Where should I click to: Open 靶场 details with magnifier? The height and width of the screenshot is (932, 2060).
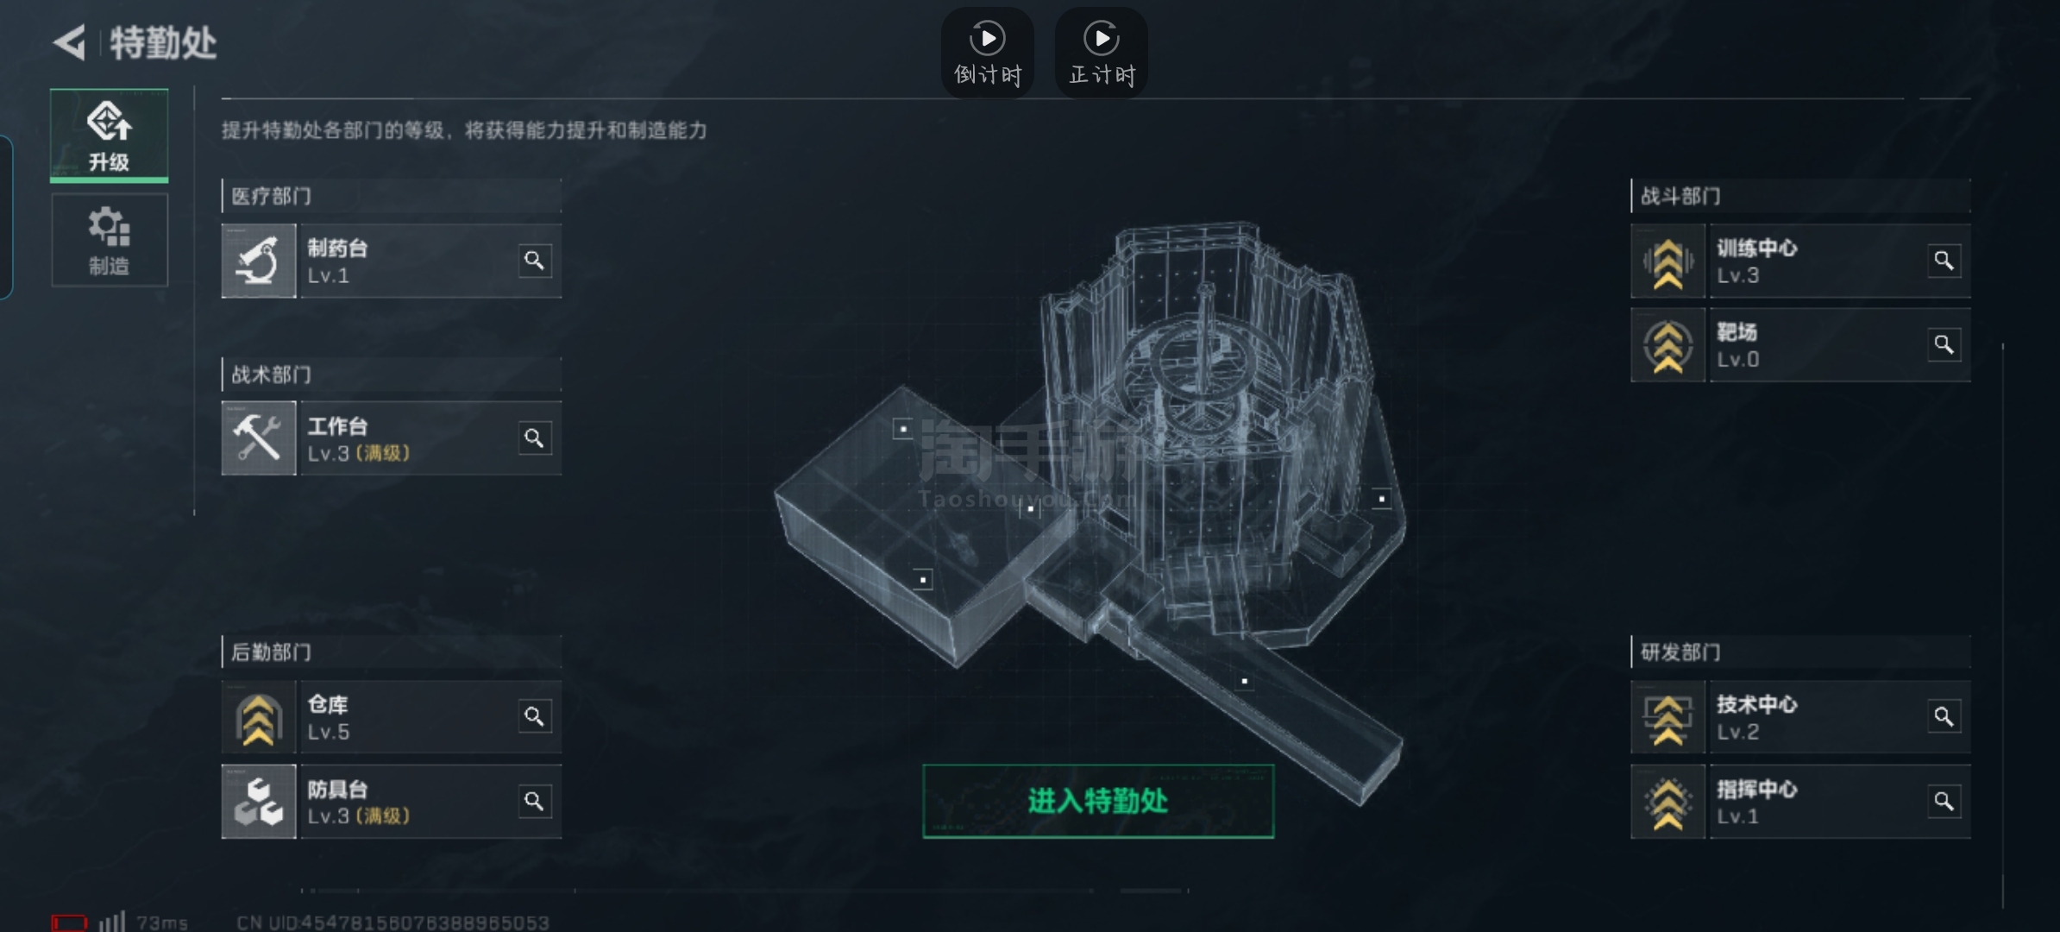1944,345
